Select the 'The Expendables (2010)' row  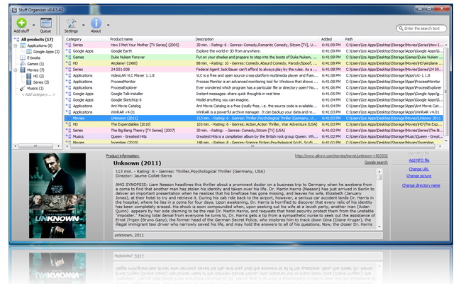pyautogui.click(x=254, y=124)
